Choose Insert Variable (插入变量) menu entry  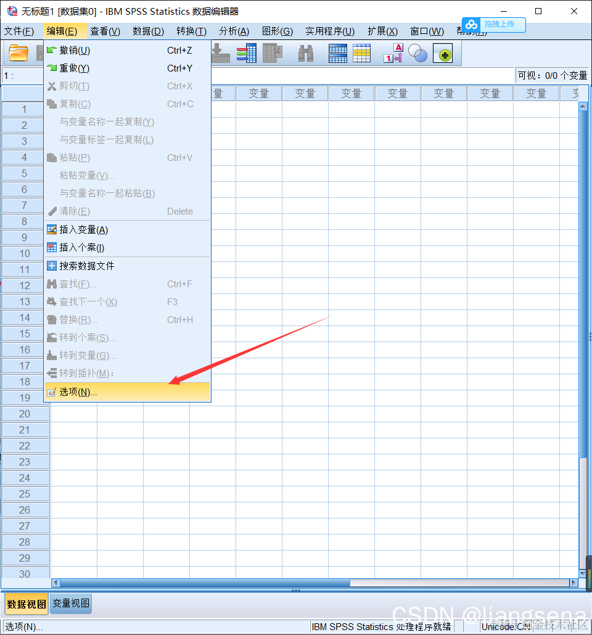point(127,229)
